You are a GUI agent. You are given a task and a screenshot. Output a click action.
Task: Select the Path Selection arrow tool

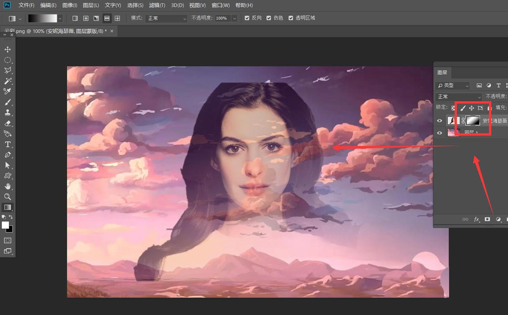[8, 165]
